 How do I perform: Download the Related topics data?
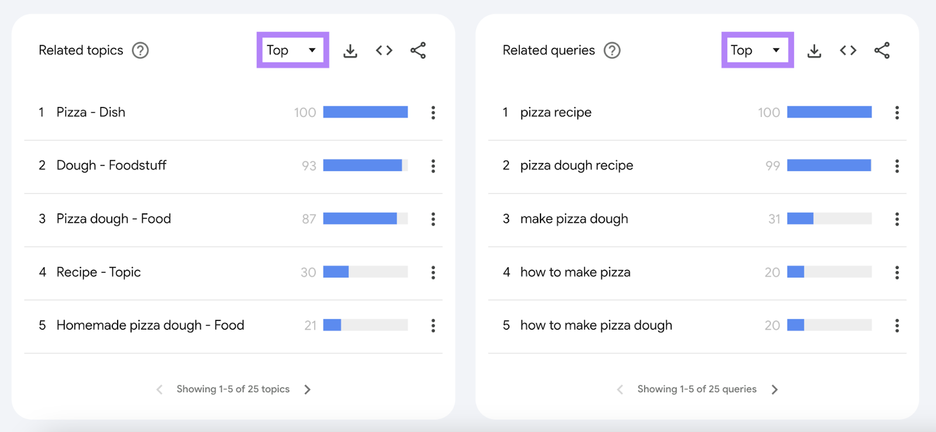(350, 50)
